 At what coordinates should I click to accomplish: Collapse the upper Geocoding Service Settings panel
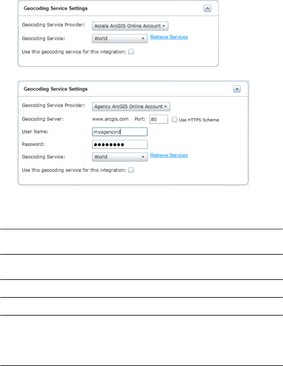(207, 8)
